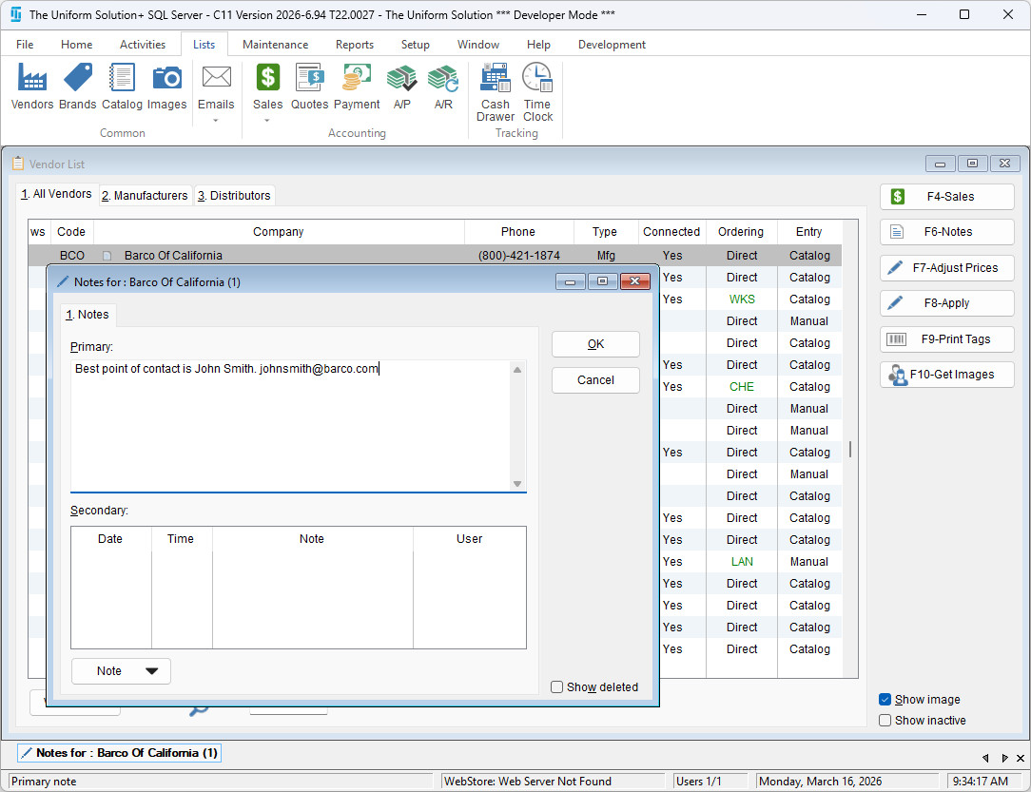Select the 2. Manufacturers tab
The image size is (1031, 792).
[146, 196]
